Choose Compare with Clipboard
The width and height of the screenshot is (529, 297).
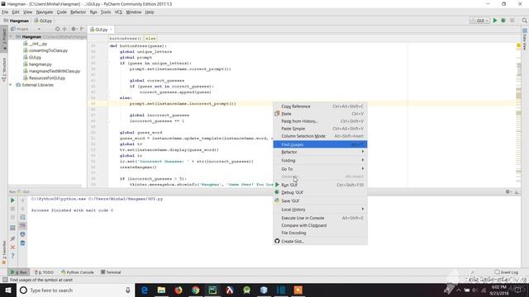pyautogui.click(x=320, y=225)
